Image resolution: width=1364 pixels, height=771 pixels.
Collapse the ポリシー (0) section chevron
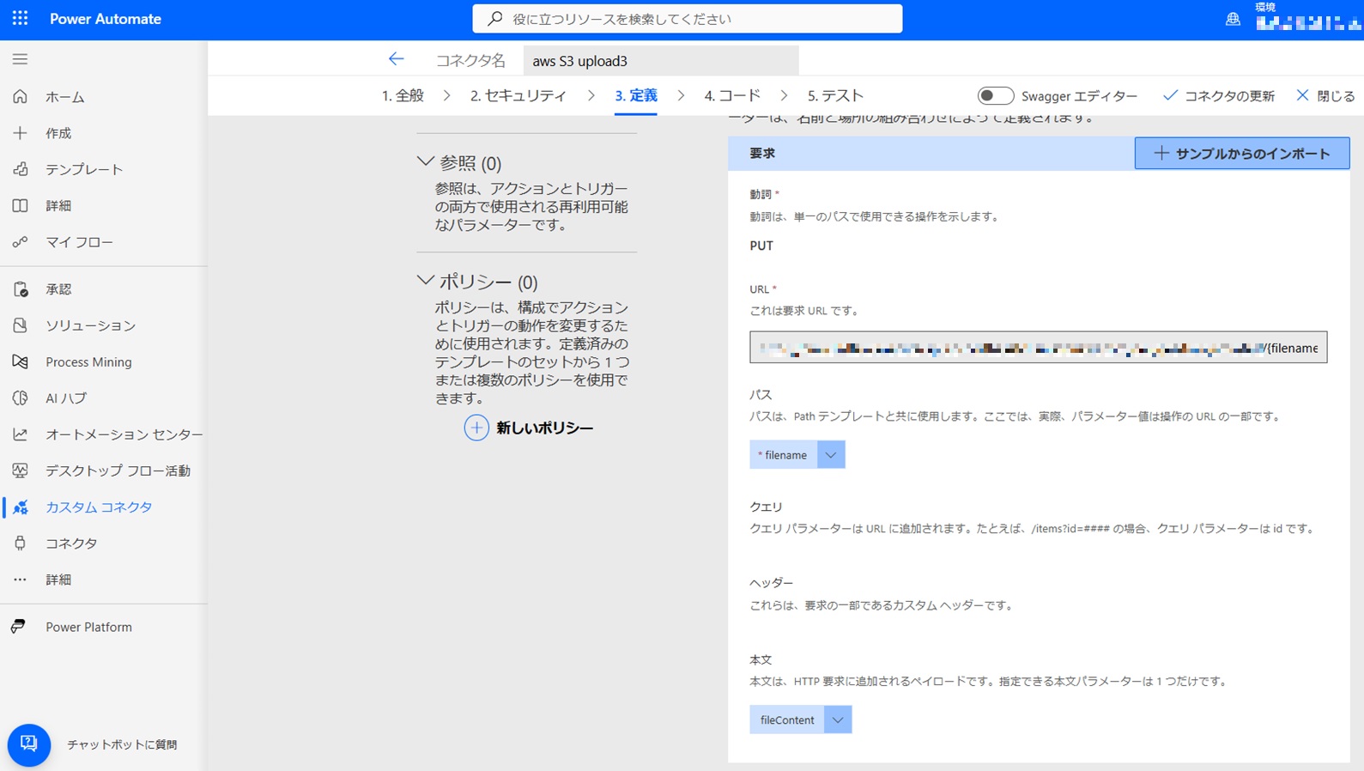point(425,281)
